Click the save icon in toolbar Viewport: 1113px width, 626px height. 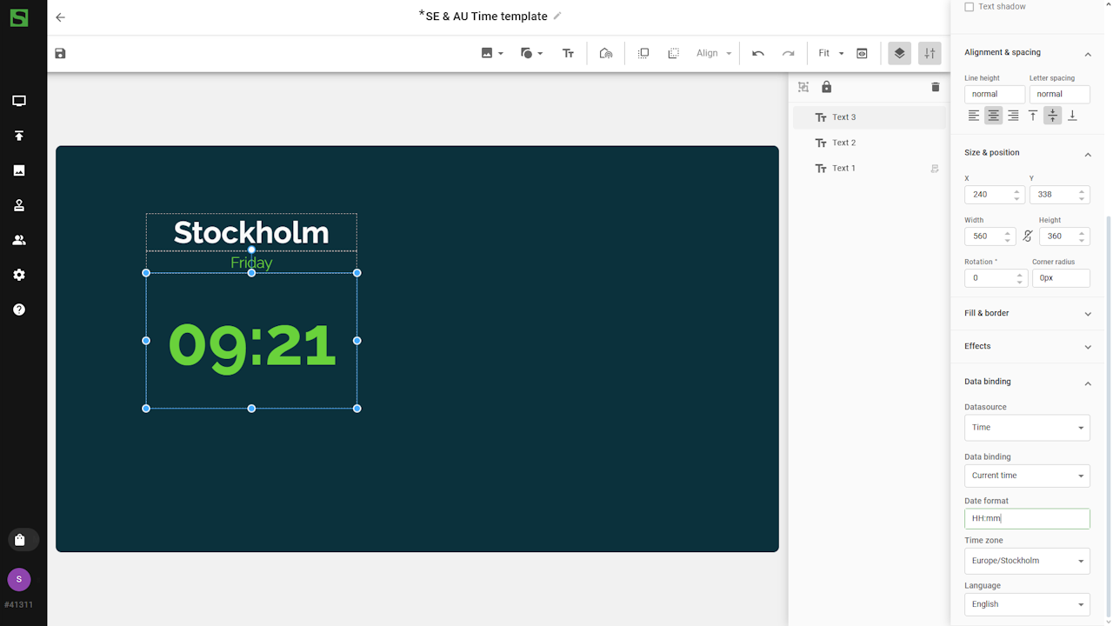point(60,54)
